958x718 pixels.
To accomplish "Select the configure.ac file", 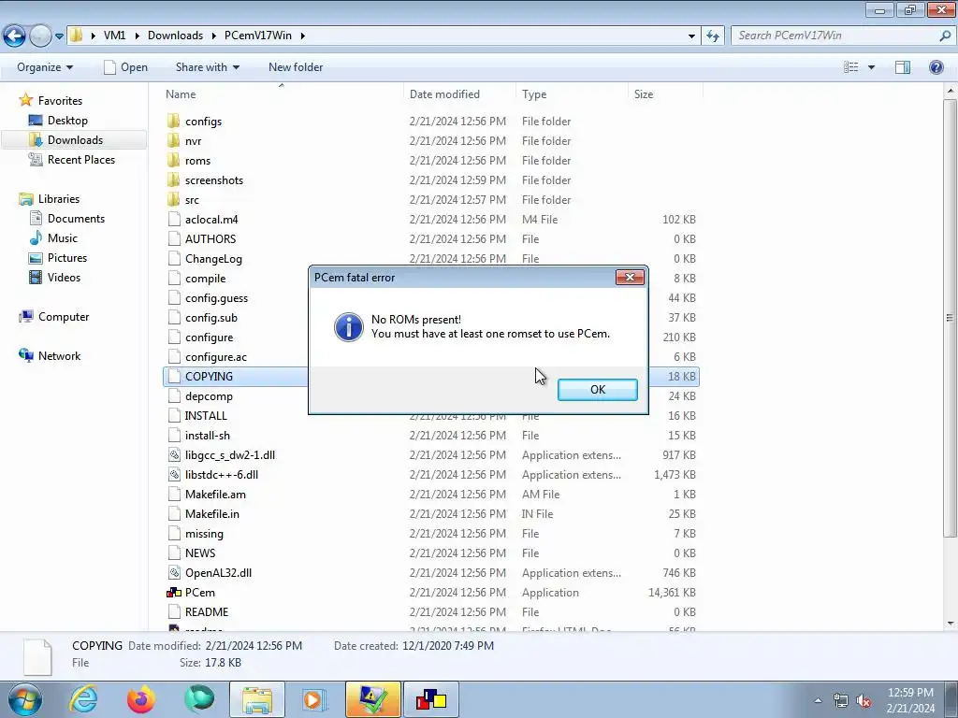I will pos(216,356).
